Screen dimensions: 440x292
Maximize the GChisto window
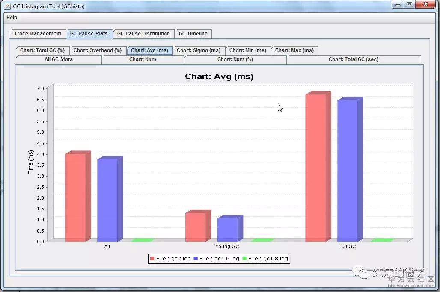click(x=410, y=5)
